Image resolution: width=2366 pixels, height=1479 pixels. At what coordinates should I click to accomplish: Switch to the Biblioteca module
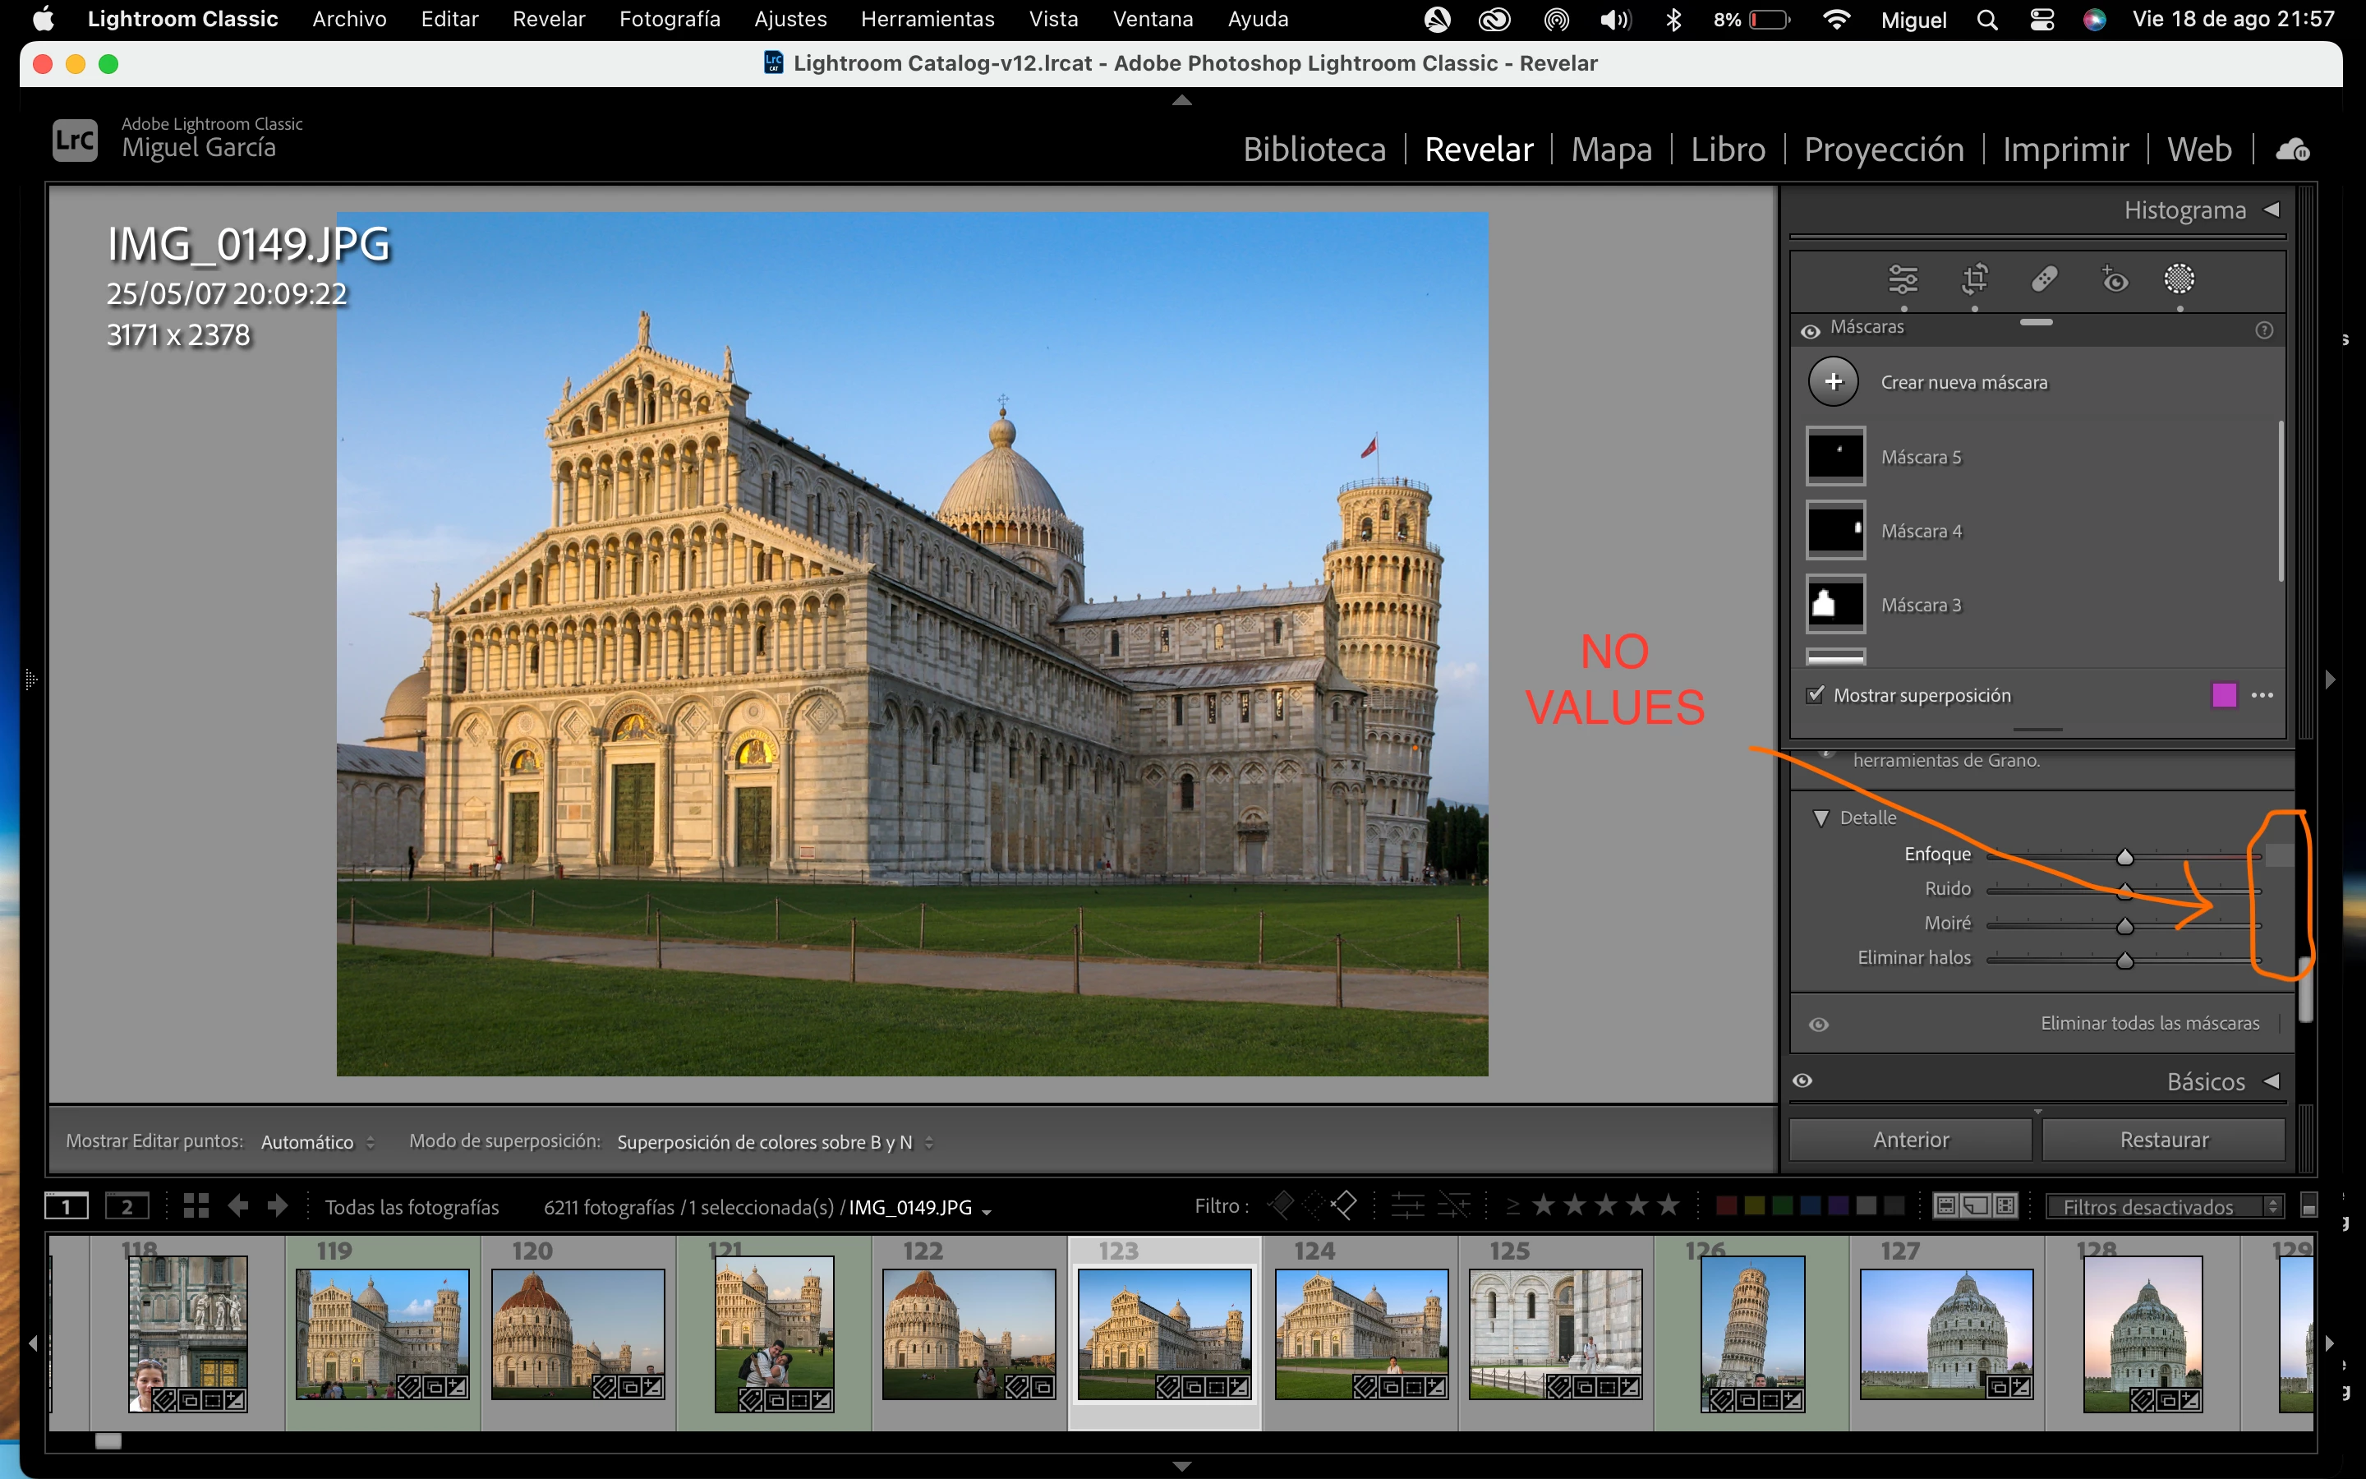[1314, 150]
